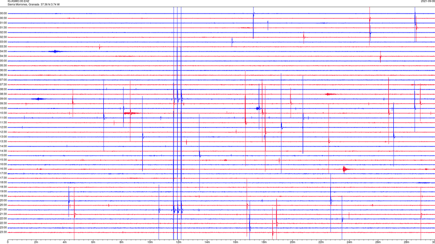435x244 pixels.
Task: Click the 00:00 trace time label
Action: (4, 13)
